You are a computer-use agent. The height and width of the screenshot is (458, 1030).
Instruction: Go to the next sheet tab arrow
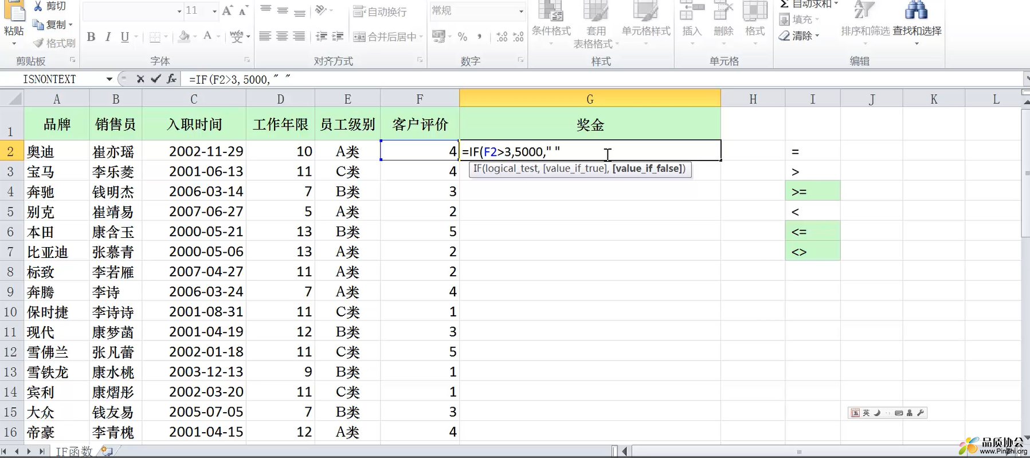(x=29, y=452)
